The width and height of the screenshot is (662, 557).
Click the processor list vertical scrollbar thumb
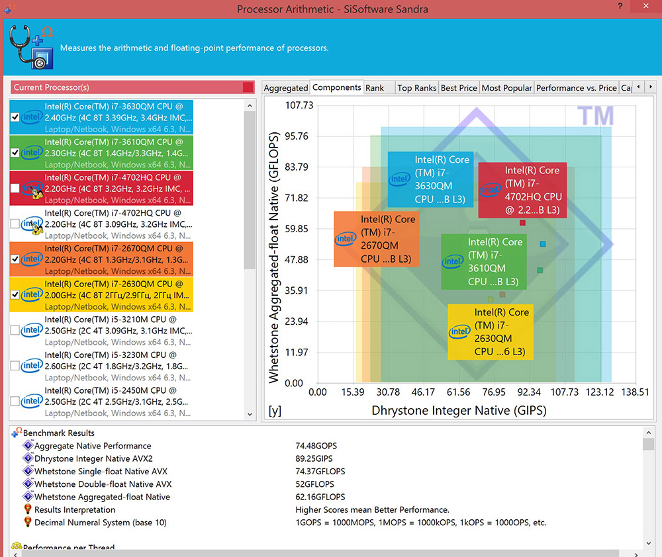pos(250,190)
